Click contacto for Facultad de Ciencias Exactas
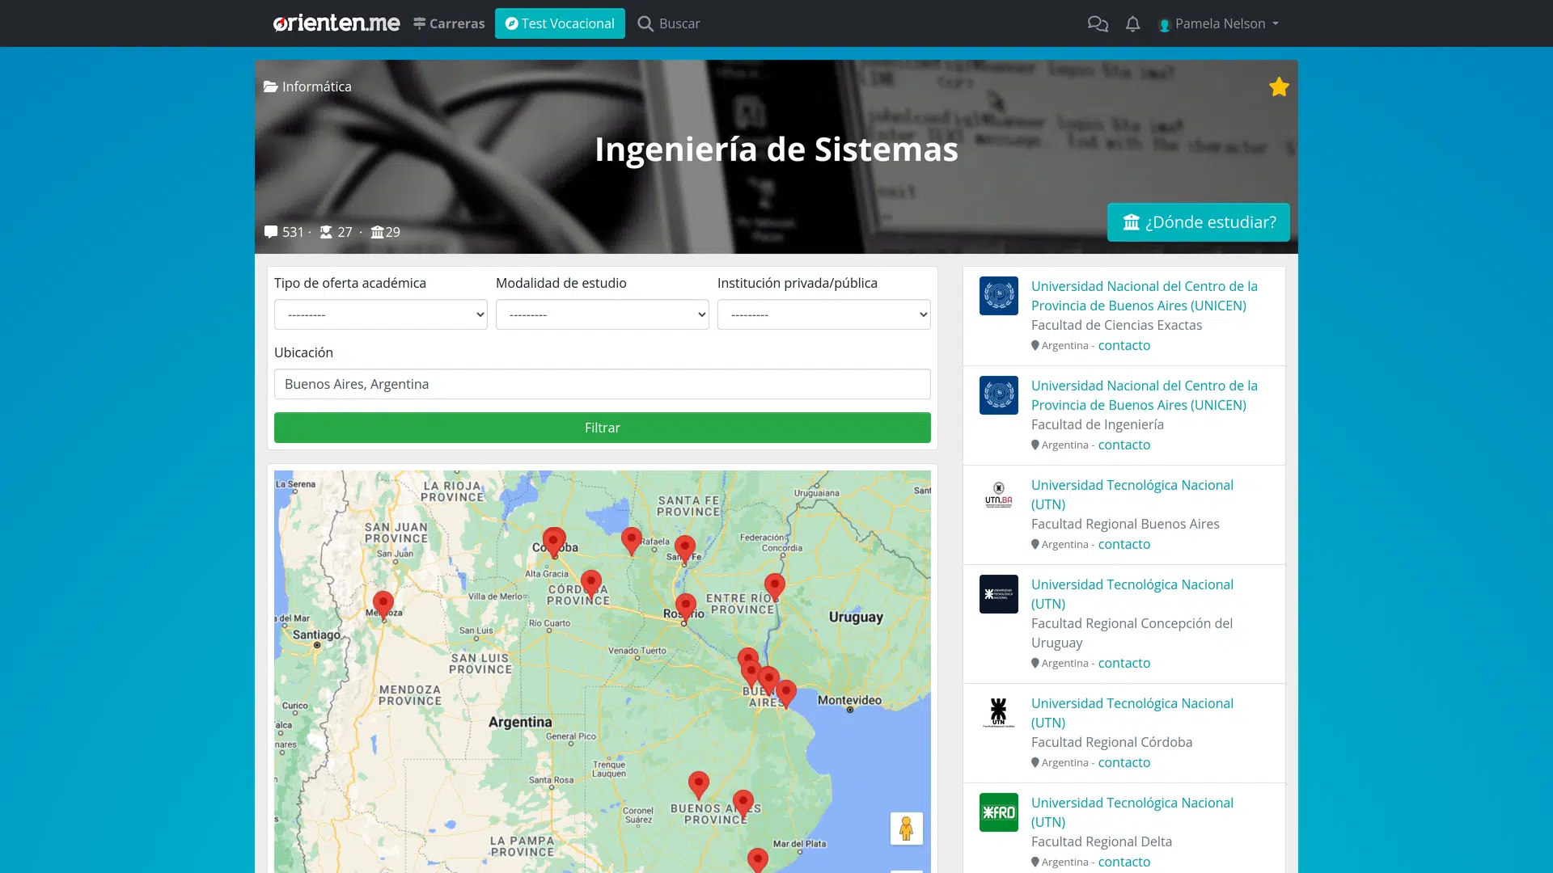 tap(1123, 345)
